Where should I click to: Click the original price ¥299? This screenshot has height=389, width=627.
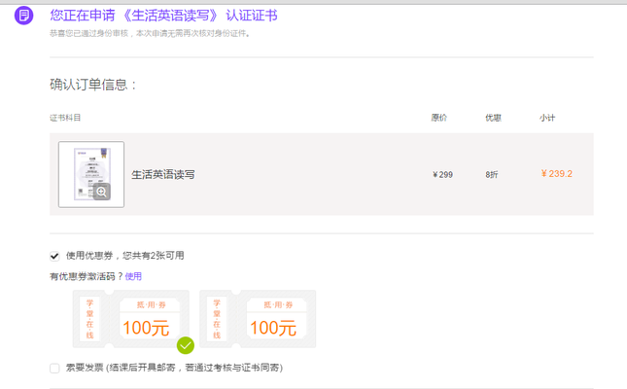442,175
